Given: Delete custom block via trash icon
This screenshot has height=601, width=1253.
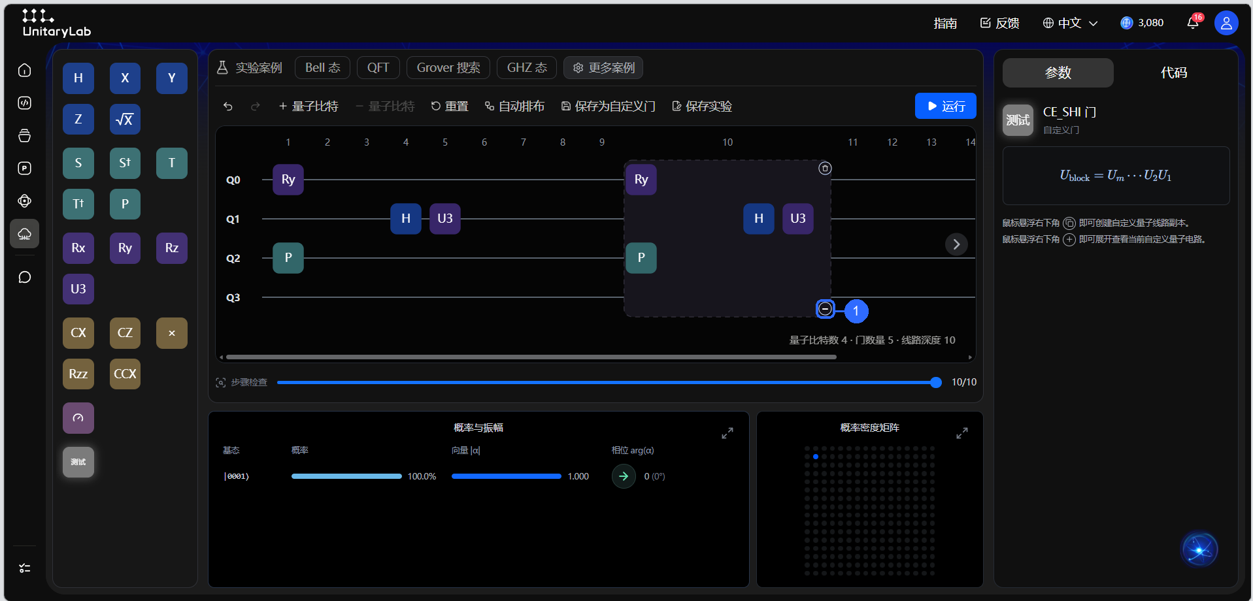Looking at the screenshot, I should click(825, 169).
